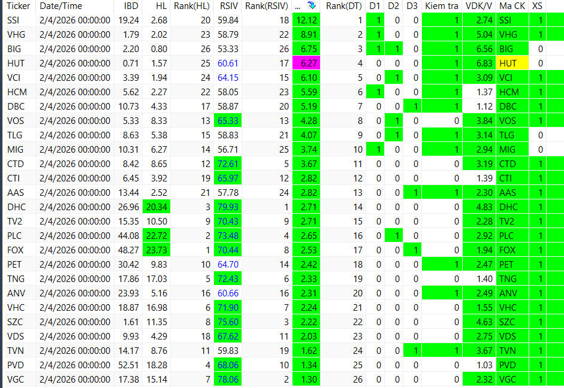Select the PVD ticker in first column
Viewport: 564px width, 388px height.
16,365
